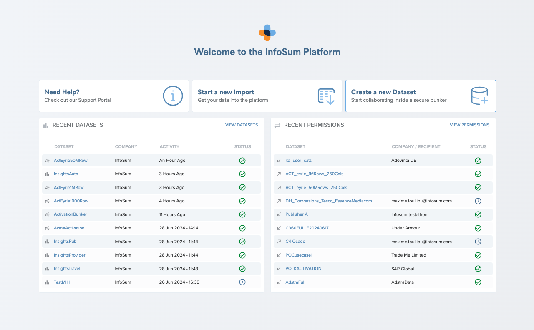Open VIEW PERMISSIONS

(470, 125)
